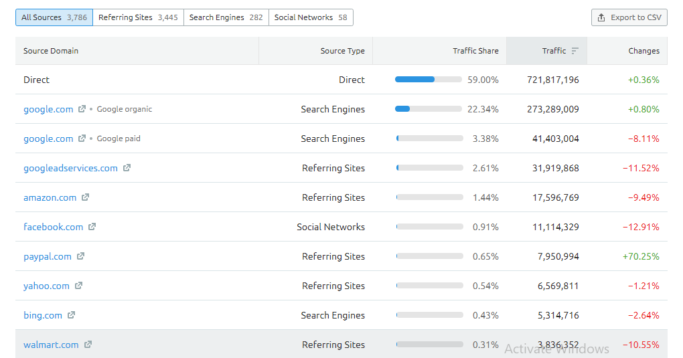
Task: Click the Source Type column header
Action: point(342,51)
